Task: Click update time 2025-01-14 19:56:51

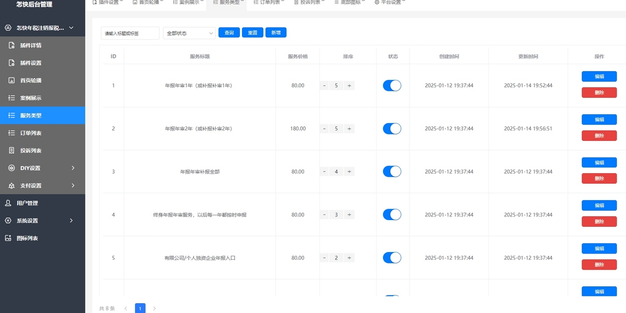Action: (528, 128)
